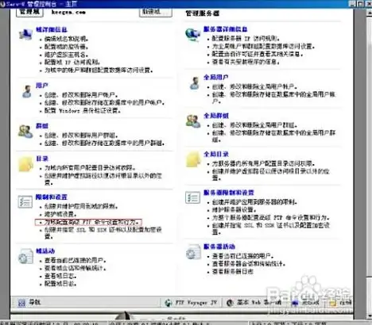Select 配置服务器 IP 访问规则 entry
This screenshot has height=325, width=372.
coord(246,38)
